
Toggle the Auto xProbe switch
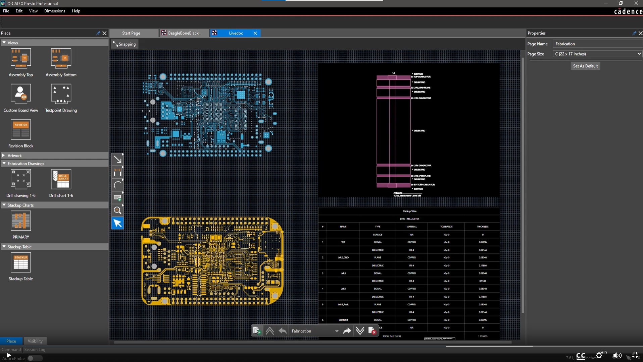point(35,358)
